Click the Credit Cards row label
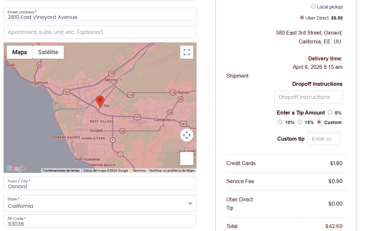The height and width of the screenshot is (231, 382). [x=241, y=163]
